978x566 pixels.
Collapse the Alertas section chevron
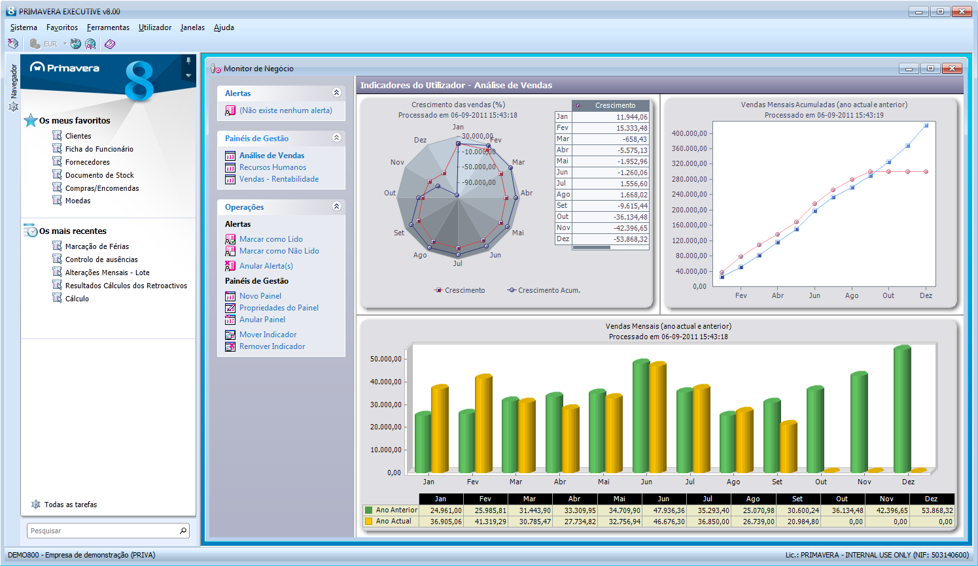(336, 93)
